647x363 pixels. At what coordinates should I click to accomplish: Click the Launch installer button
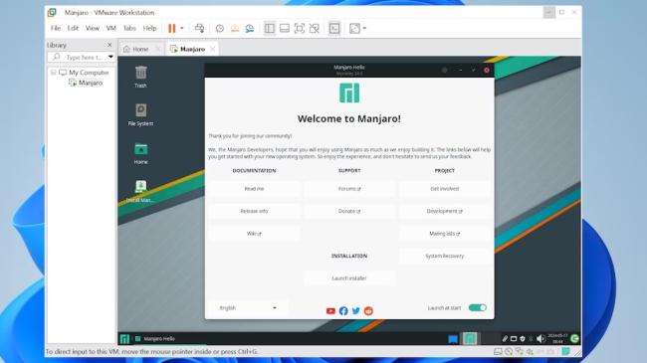(349, 278)
